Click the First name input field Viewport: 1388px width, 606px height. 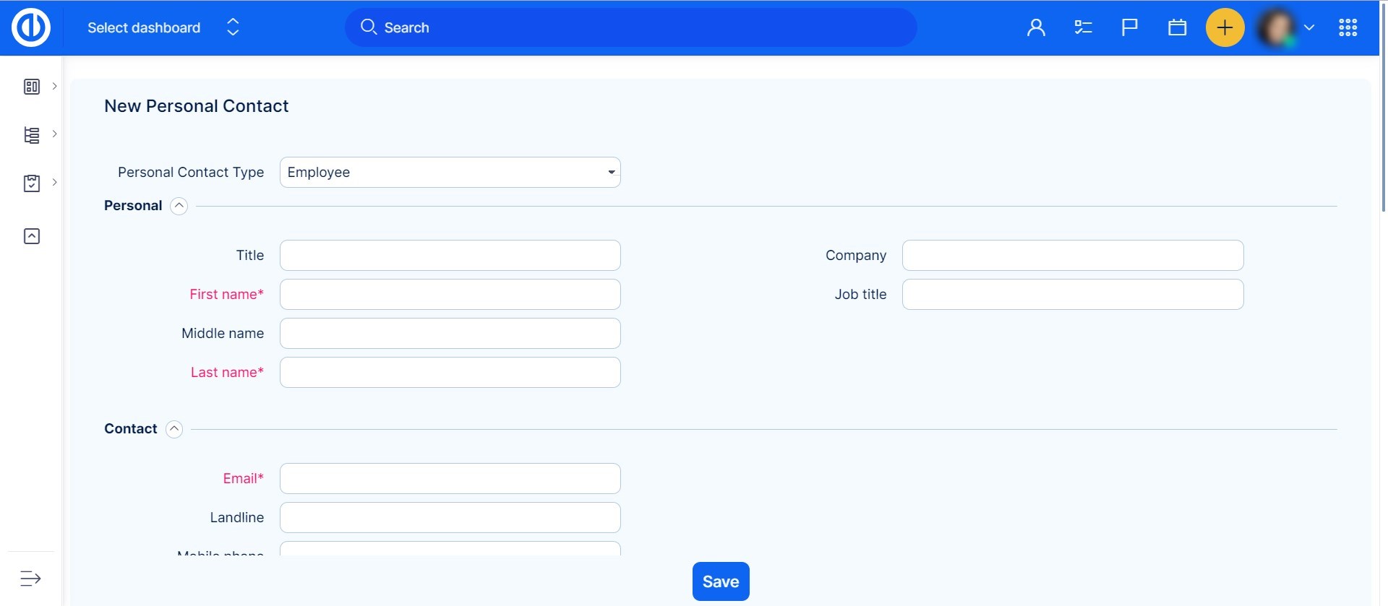(x=450, y=295)
